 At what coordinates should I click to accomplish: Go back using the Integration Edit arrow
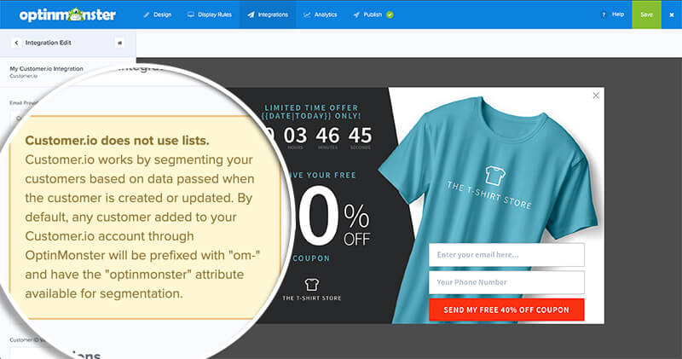point(16,43)
